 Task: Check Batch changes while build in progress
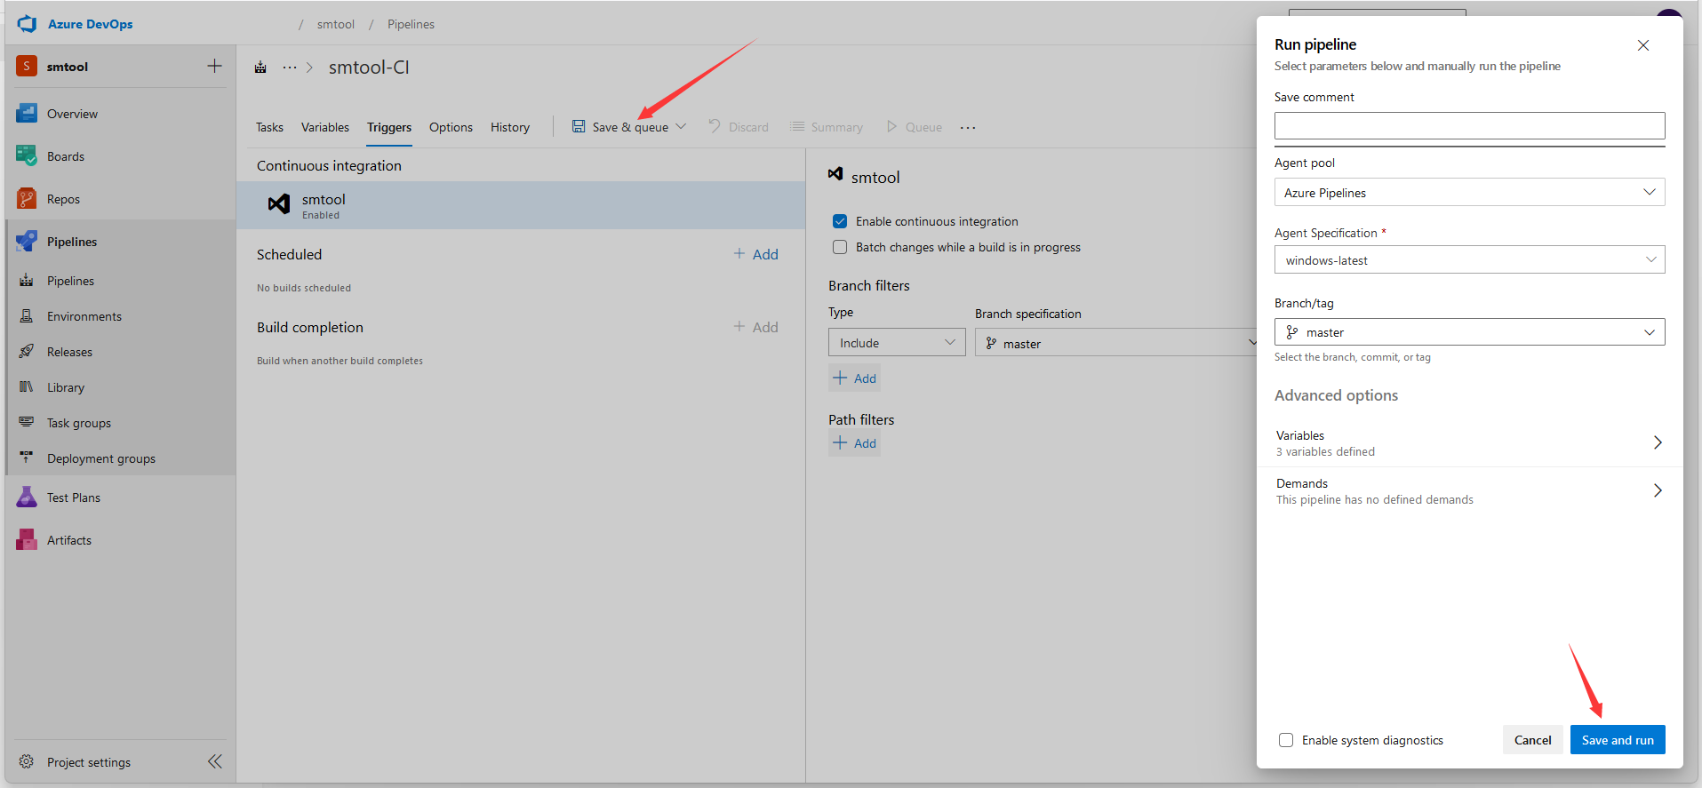pos(840,247)
